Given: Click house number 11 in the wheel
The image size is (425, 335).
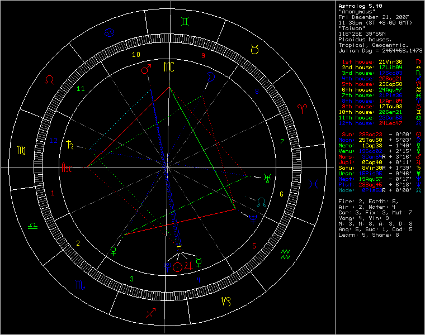Looking at the screenshot, I should click(81, 88).
